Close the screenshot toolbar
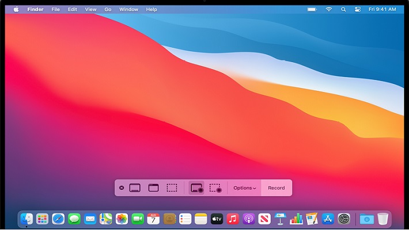The height and width of the screenshot is (230, 409). point(122,188)
